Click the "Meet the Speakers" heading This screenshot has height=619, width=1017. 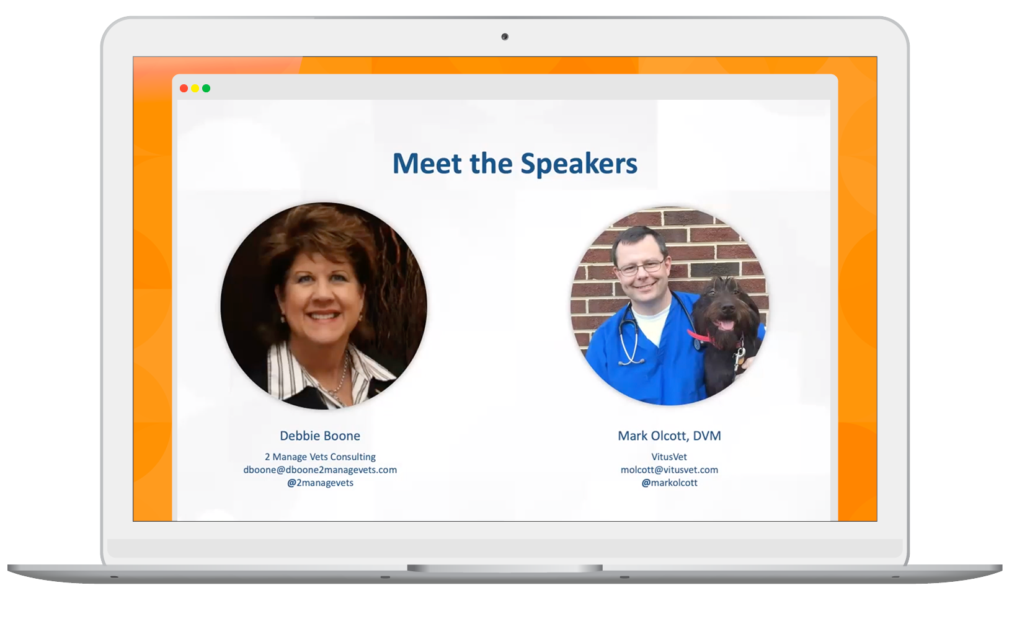tap(515, 164)
